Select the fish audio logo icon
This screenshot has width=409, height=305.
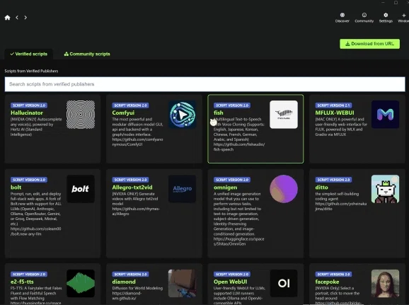pos(284,115)
